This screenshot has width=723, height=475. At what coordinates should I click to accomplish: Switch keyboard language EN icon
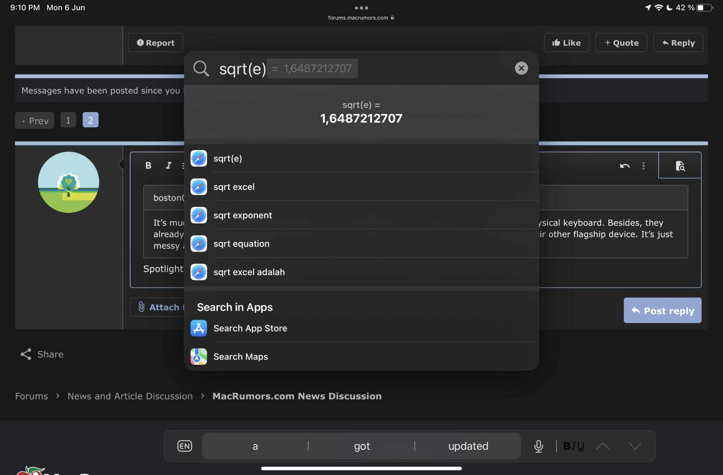185,446
